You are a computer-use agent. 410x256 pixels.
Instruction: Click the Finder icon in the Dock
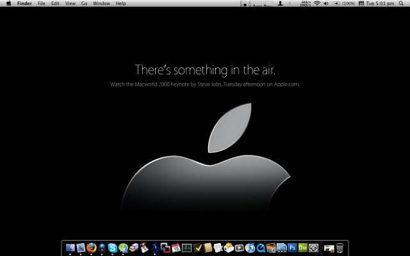[x=70, y=248]
